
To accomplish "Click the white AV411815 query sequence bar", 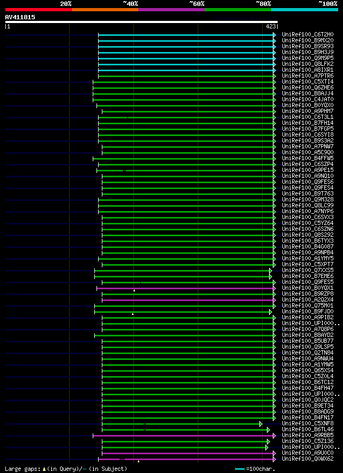I will 141,22.
